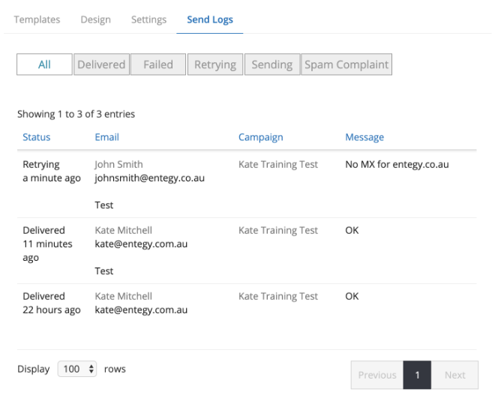Go to the Previous page

pyautogui.click(x=377, y=375)
